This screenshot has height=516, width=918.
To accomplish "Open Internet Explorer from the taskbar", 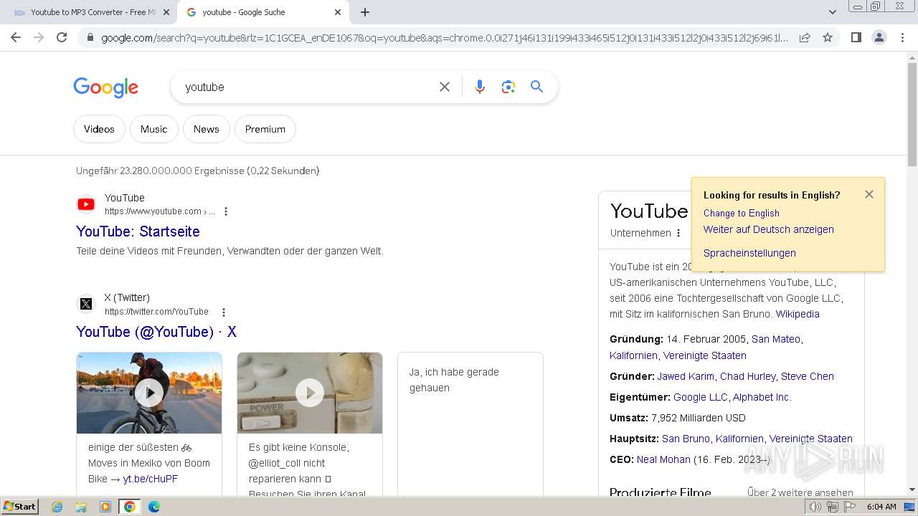I will (x=57, y=507).
